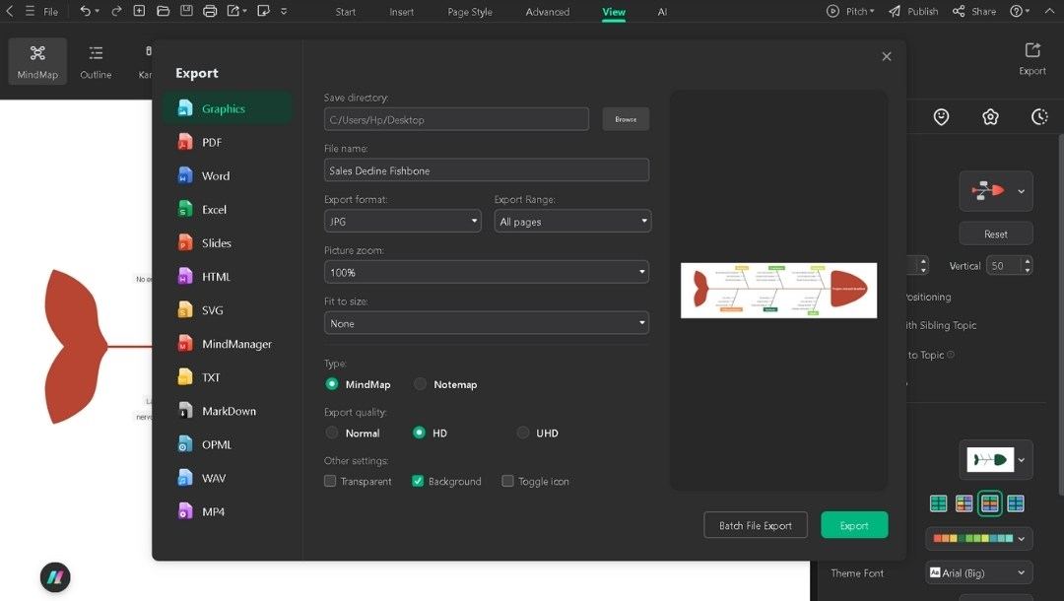This screenshot has width=1064, height=601.
Task: Enable the Toggle icon checkbox
Action: pos(507,481)
